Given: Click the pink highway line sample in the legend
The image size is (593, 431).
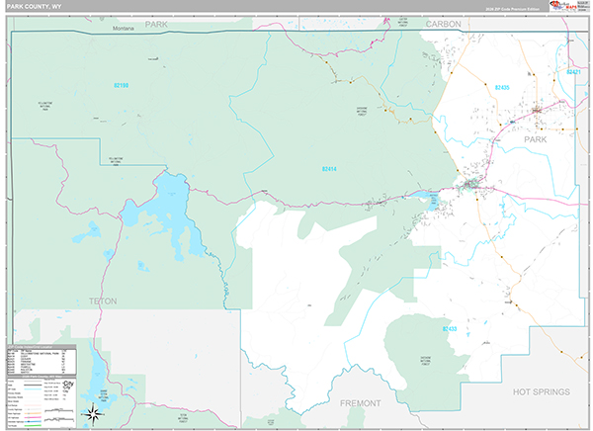Looking at the screenshot, I should [x=33, y=417].
